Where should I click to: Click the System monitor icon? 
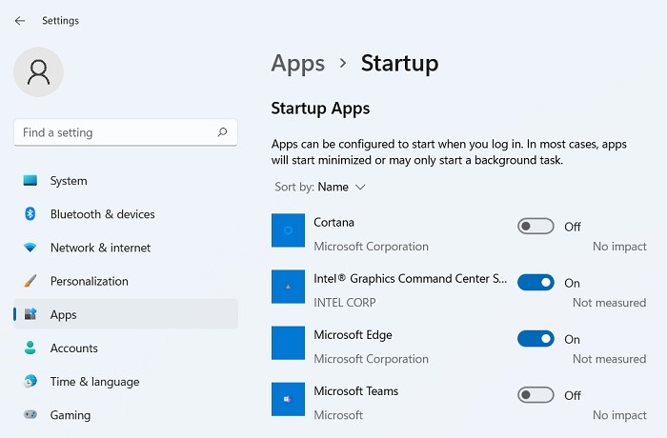(30, 180)
